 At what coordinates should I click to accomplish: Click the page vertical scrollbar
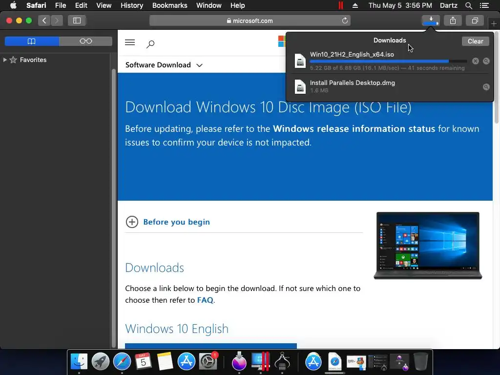pos(496,77)
